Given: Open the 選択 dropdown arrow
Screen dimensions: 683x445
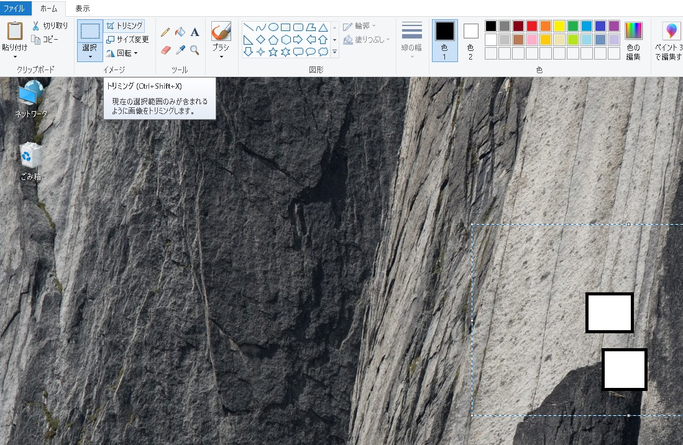Looking at the screenshot, I should tap(90, 57).
